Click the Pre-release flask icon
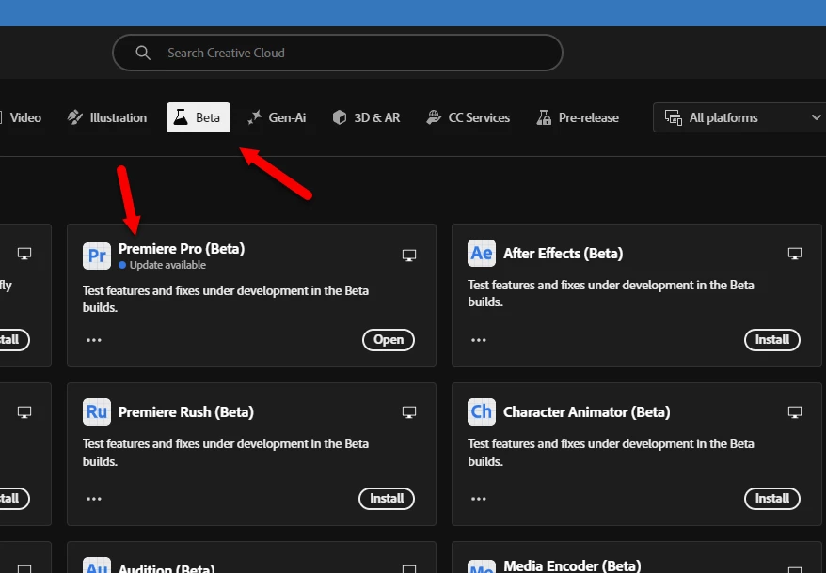Viewport: 826px width, 573px height. [x=544, y=117]
